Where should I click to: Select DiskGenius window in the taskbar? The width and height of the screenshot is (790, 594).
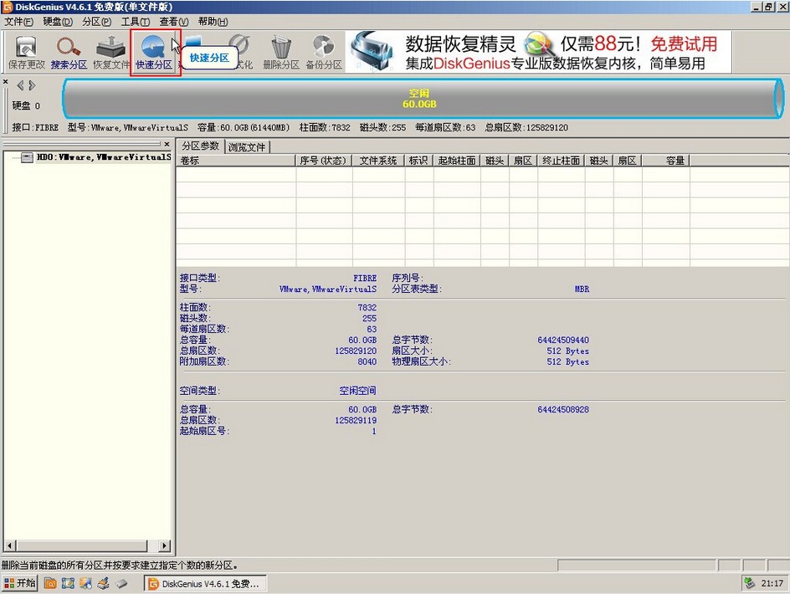click(x=204, y=583)
